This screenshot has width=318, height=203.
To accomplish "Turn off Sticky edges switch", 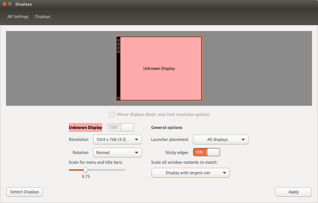I will coord(207,152).
